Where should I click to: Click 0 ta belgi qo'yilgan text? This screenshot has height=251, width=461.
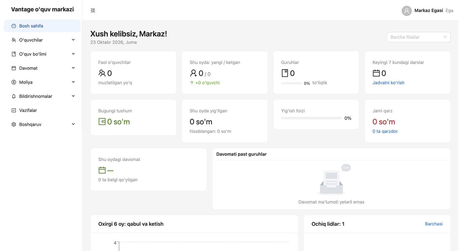point(118,180)
